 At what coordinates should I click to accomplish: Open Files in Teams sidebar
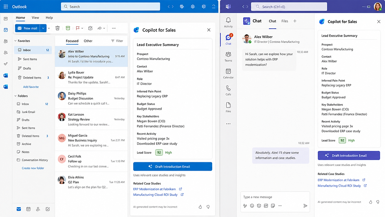[228, 107]
